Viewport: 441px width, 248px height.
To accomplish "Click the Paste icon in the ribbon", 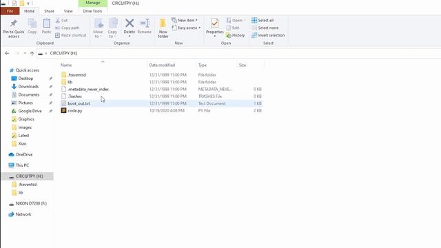I will pyautogui.click(x=46, y=23).
